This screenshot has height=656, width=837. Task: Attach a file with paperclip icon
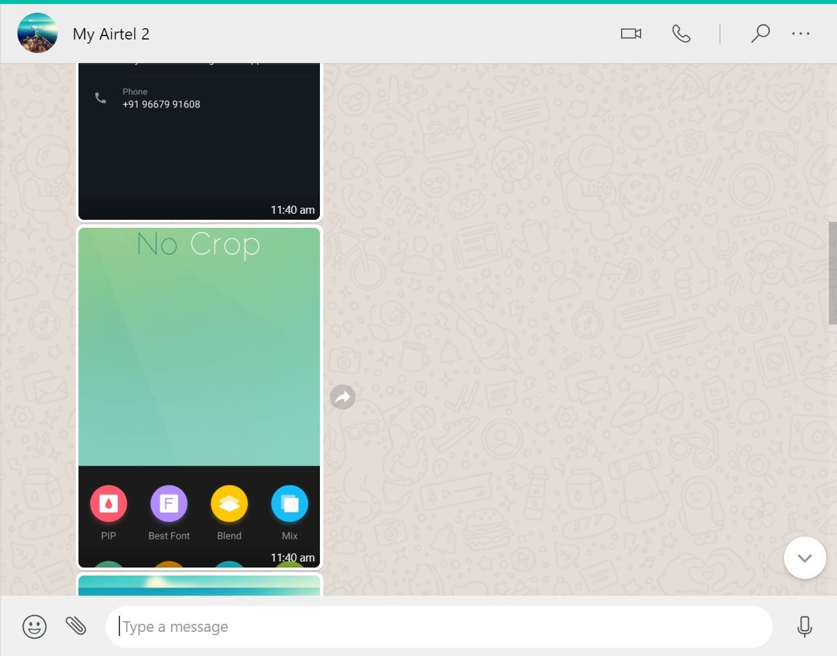tap(76, 626)
